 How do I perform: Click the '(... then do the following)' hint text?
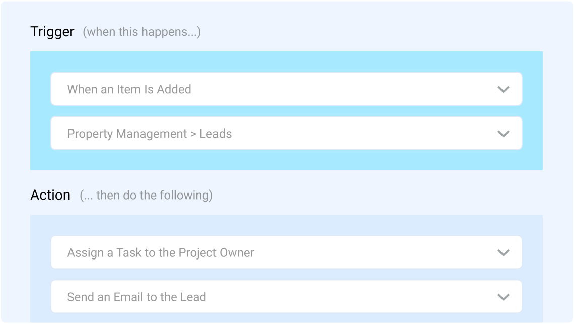click(146, 195)
